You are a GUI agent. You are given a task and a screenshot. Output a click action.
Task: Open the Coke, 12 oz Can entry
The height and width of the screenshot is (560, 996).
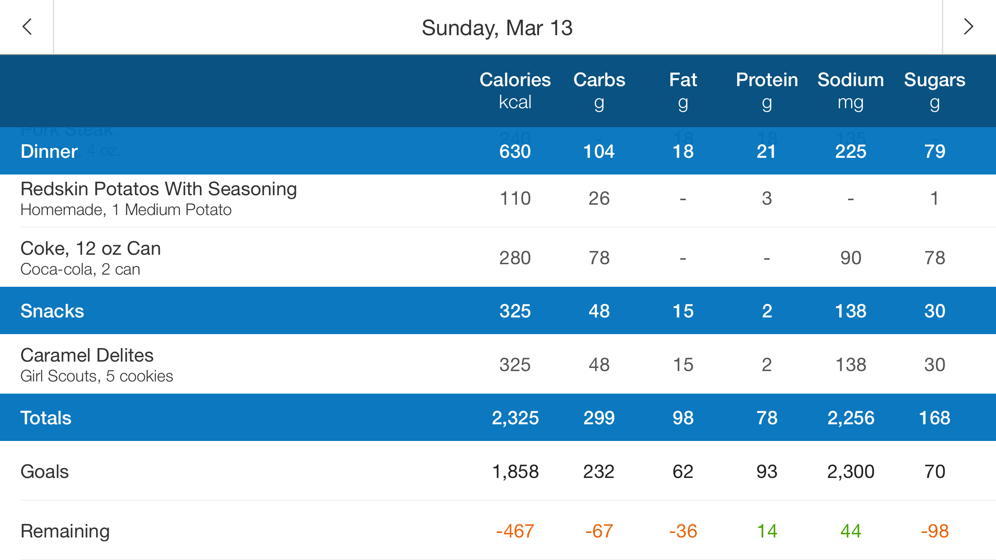pos(91,258)
